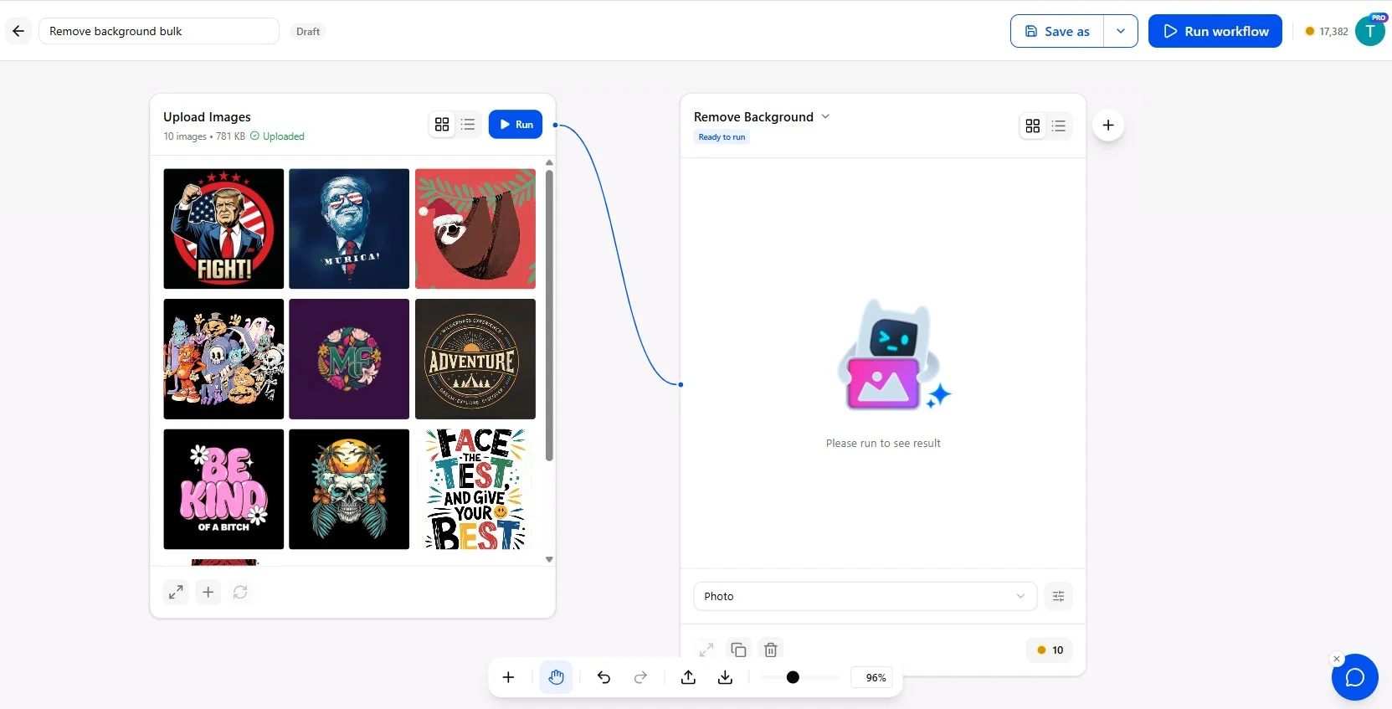Screen dimensions: 1392x709
Task: Redo the last action
Action: point(641,677)
